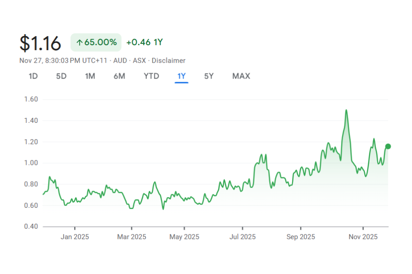Click the Jul 2025 axis label
Image resolution: width=412 pixels, height=274 pixels.
pyautogui.click(x=242, y=237)
